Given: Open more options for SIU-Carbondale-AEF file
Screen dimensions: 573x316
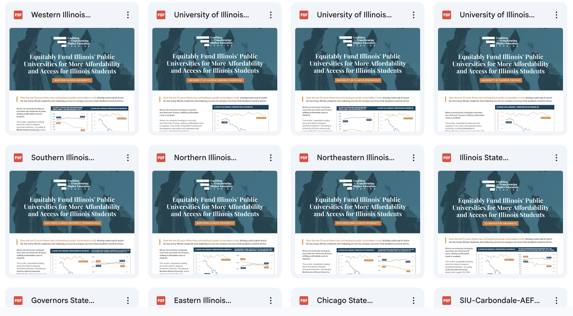Looking at the screenshot, I should point(556,300).
